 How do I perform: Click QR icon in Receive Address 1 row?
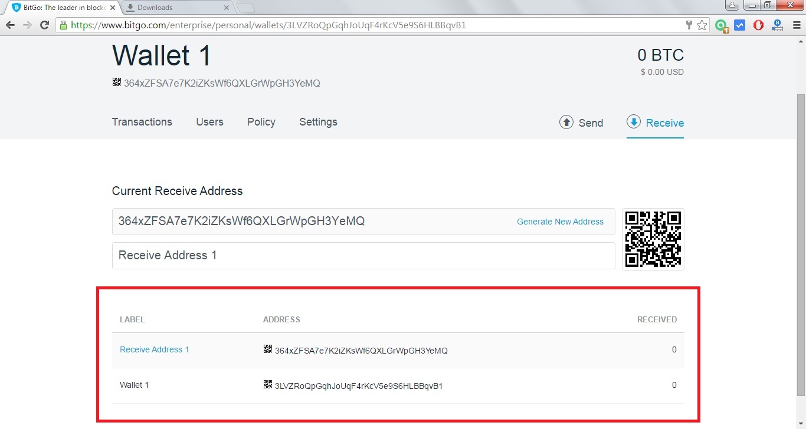(x=268, y=349)
